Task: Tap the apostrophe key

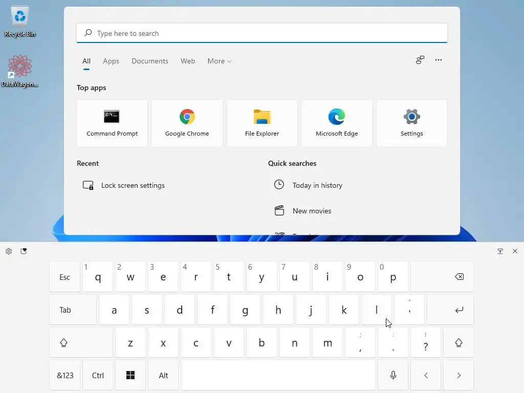Action: (409, 310)
